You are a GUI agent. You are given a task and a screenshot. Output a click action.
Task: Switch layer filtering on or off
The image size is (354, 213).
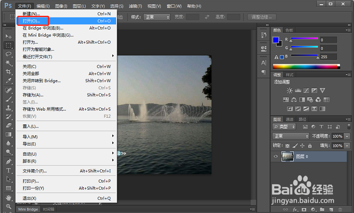click(x=349, y=126)
